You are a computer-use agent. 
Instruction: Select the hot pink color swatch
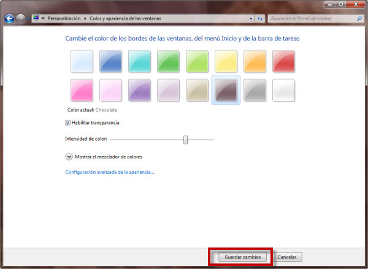tap(82, 90)
